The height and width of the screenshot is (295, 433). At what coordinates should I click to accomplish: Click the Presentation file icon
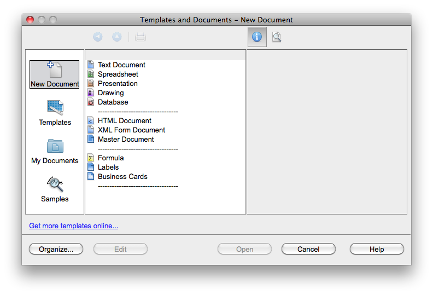91,83
